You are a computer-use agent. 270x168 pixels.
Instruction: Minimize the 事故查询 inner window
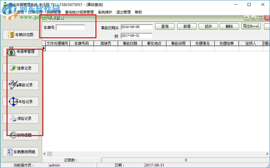click(253, 18)
